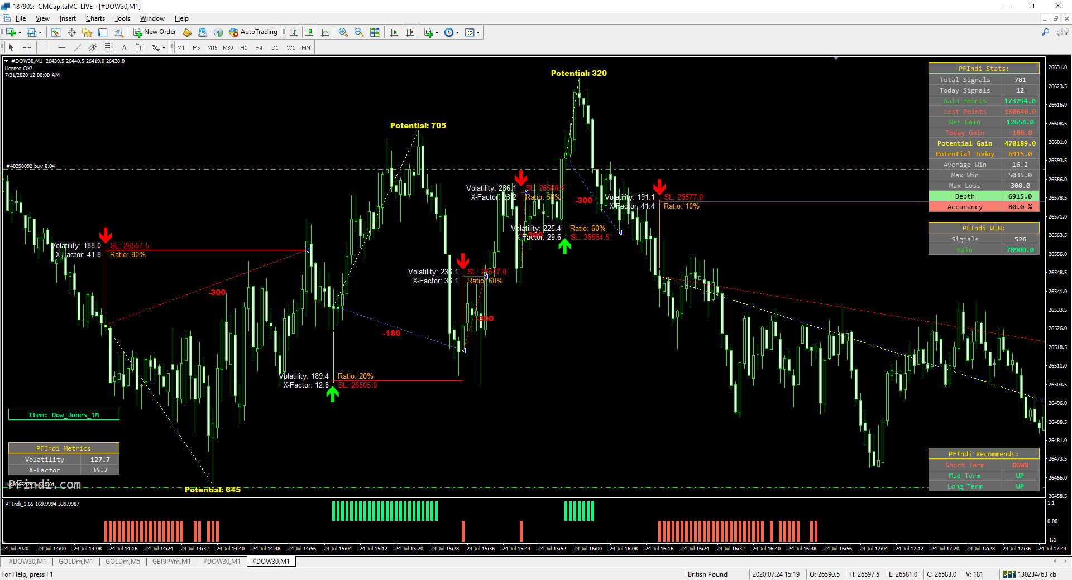
Task: Expand the chart periods clock dropdown
Action: click(x=451, y=32)
